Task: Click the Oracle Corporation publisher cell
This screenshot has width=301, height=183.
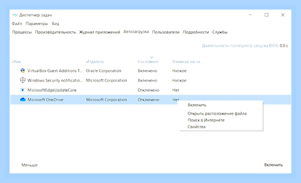Action: click(x=103, y=71)
